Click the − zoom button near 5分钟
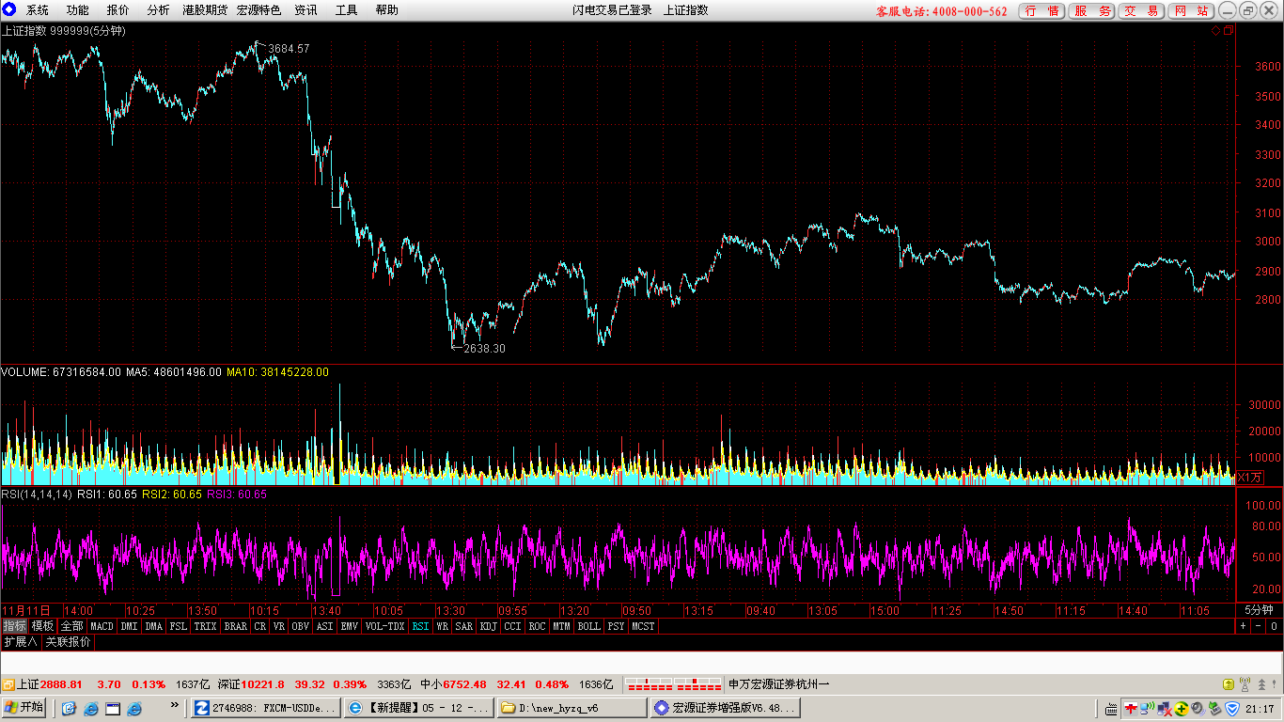 click(x=1258, y=626)
